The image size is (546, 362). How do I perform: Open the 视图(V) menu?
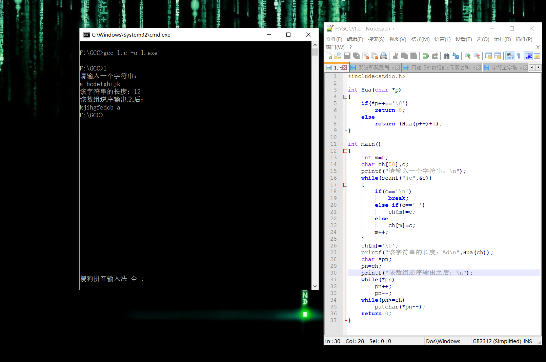point(398,39)
